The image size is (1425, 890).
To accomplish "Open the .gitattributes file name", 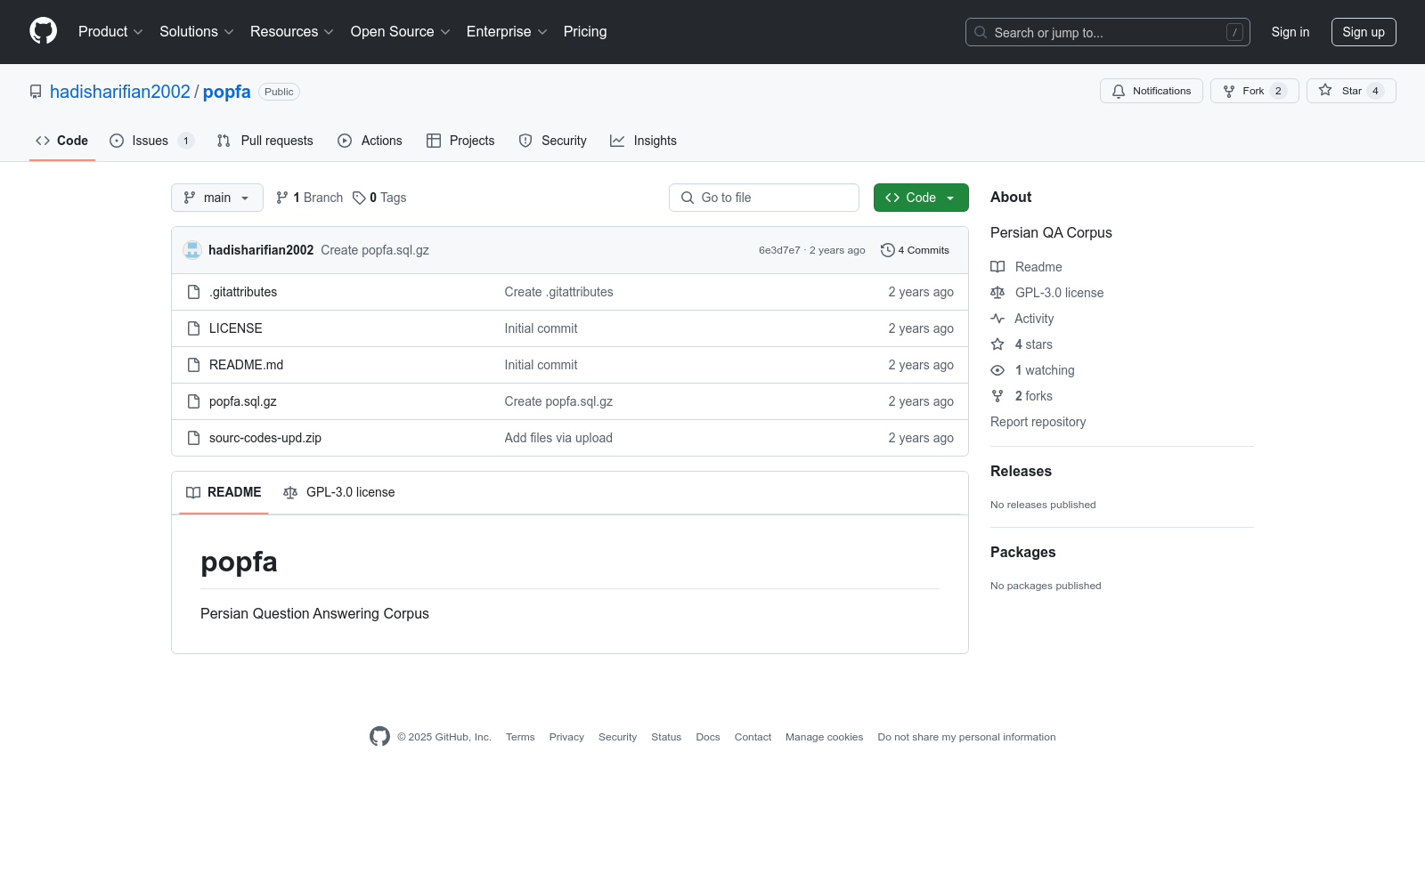I will (x=243, y=292).
